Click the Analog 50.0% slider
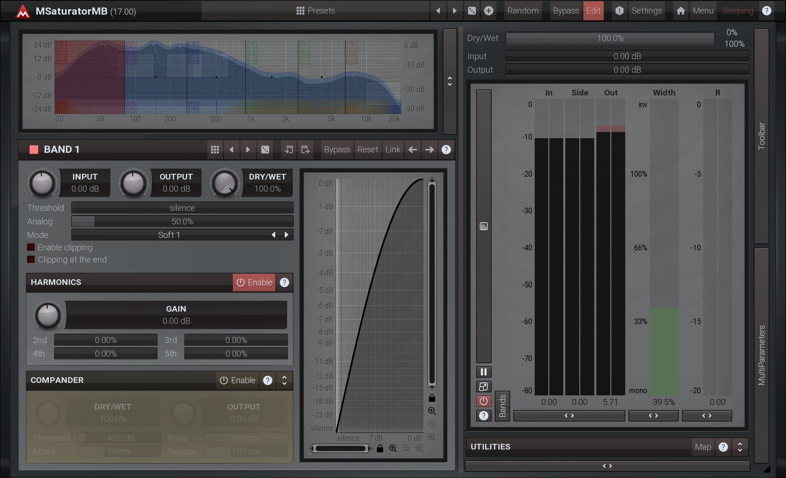This screenshot has height=478, width=786. point(182,222)
